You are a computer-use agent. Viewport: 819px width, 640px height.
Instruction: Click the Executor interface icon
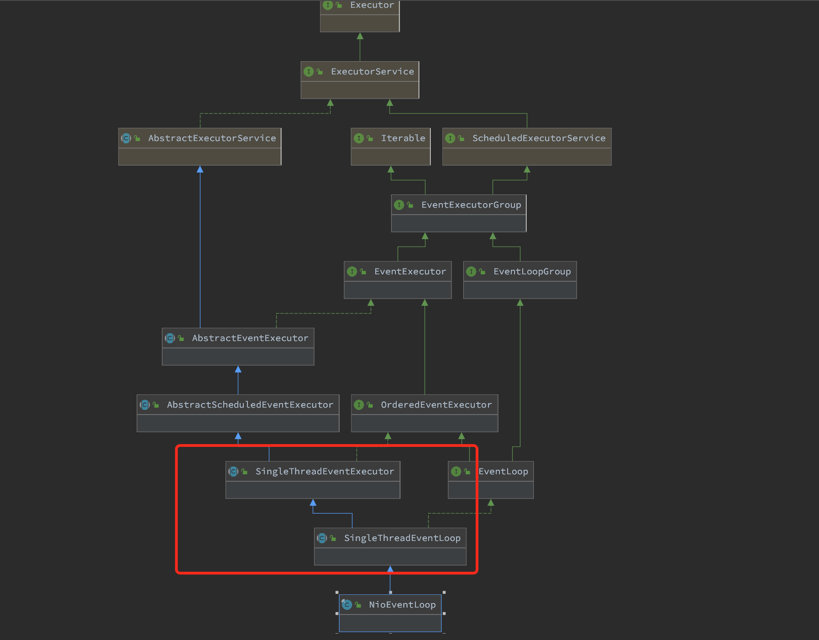click(x=328, y=5)
